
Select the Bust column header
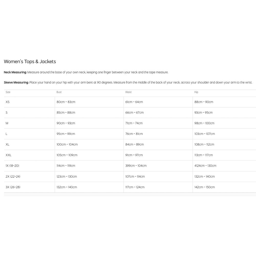59,92
